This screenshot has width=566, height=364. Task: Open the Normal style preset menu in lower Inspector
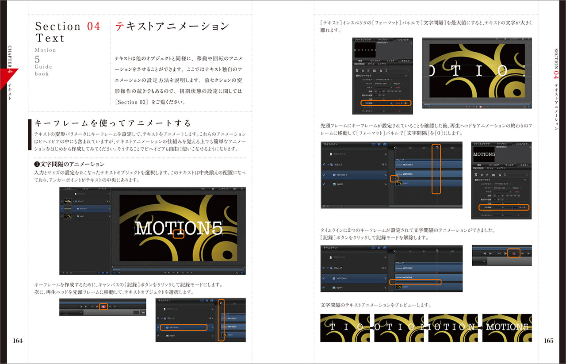click(x=501, y=175)
